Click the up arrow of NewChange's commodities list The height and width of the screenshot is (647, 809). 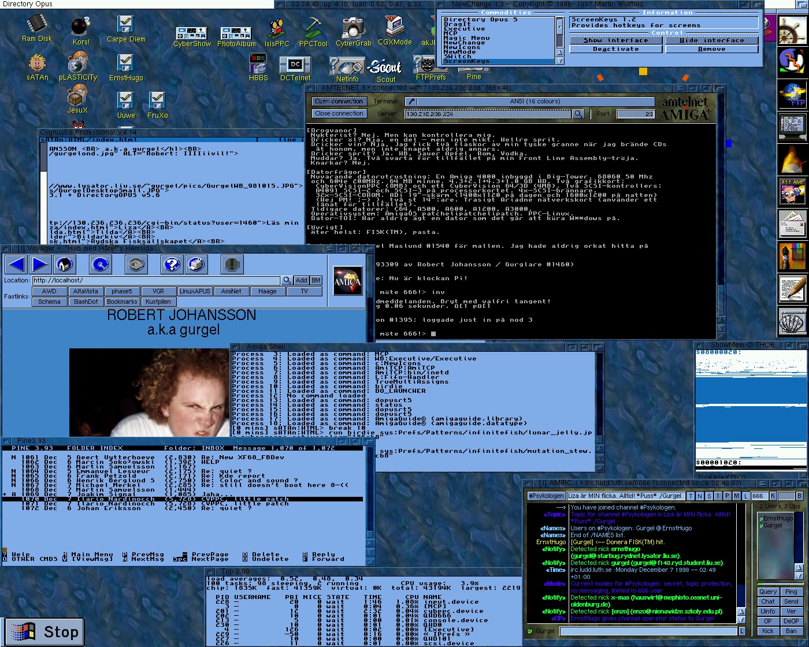(559, 53)
